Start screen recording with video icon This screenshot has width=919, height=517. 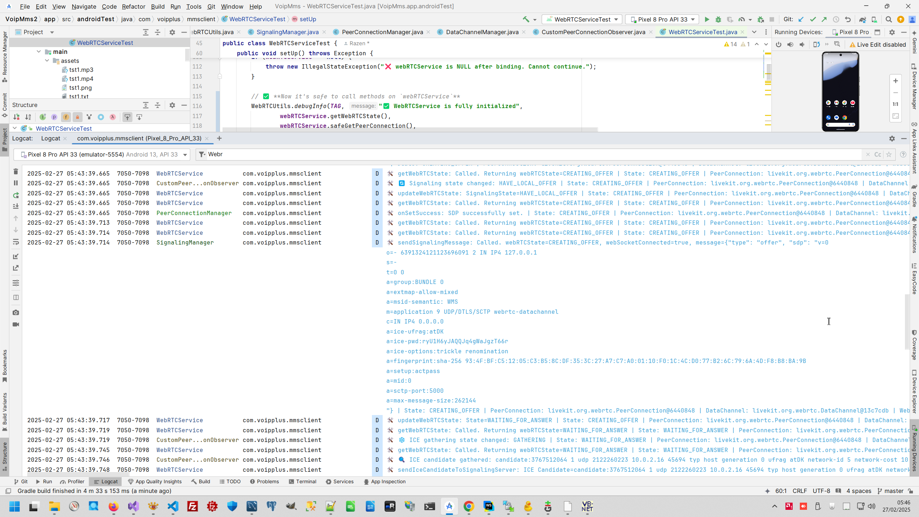pyautogui.click(x=15, y=325)
